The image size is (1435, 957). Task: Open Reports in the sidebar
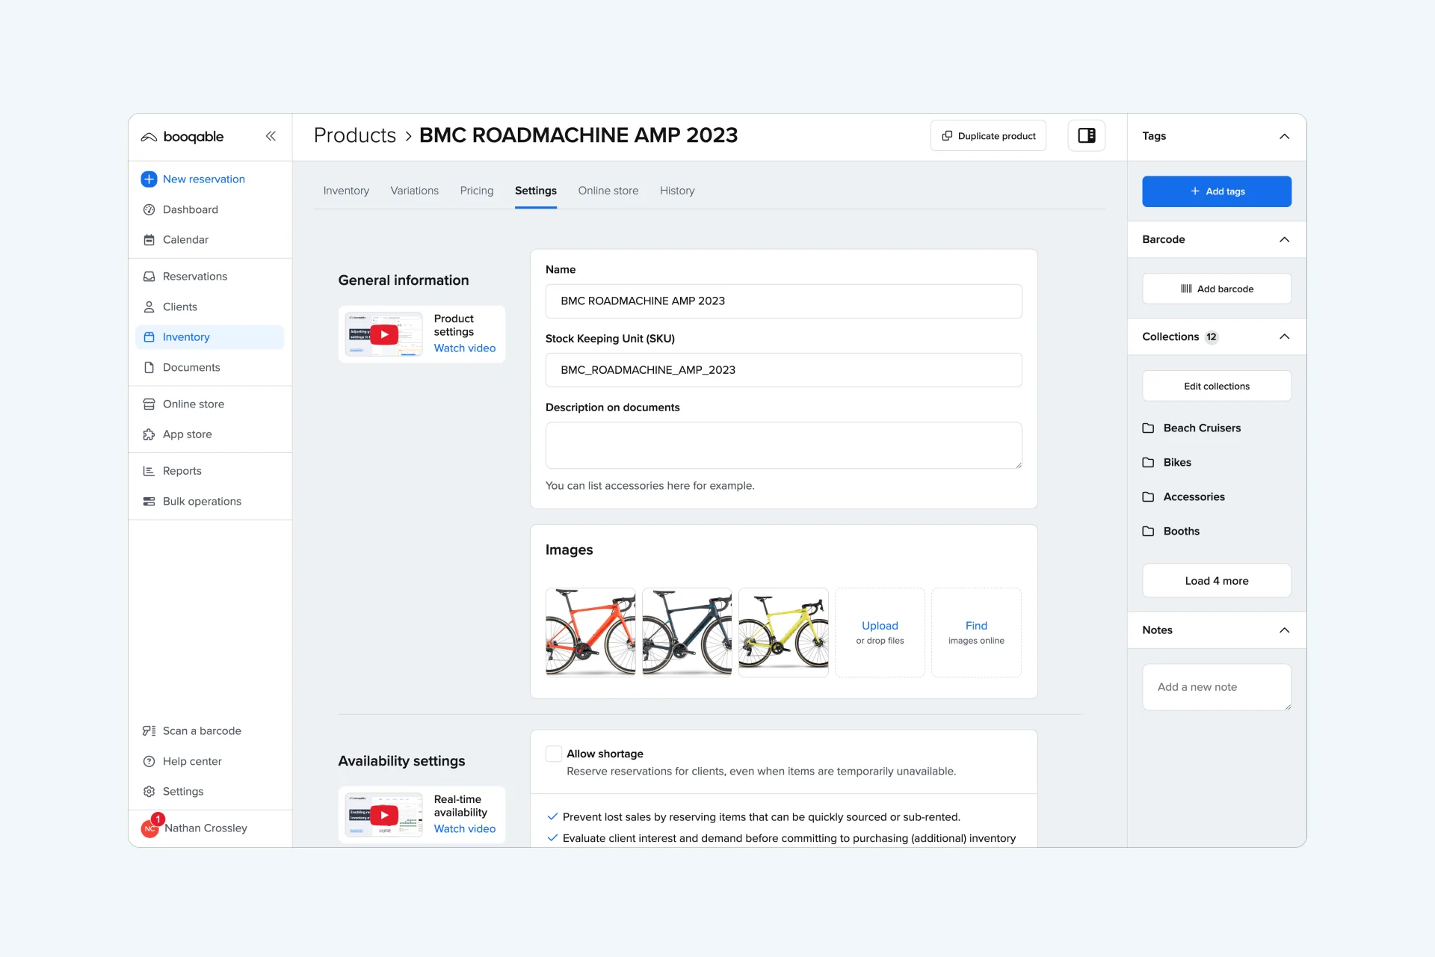182,471
